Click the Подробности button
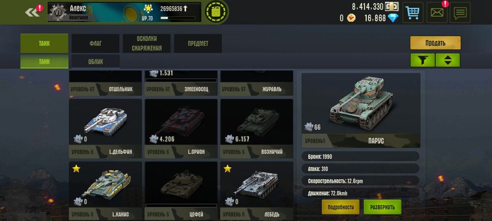 [341, 207]
